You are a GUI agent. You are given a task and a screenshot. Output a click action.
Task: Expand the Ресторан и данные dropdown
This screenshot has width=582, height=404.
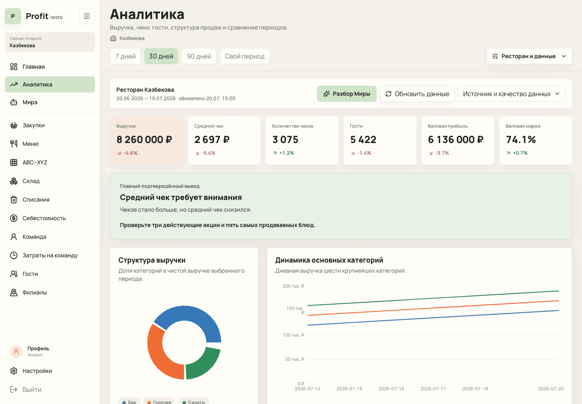tap(529, 56)
